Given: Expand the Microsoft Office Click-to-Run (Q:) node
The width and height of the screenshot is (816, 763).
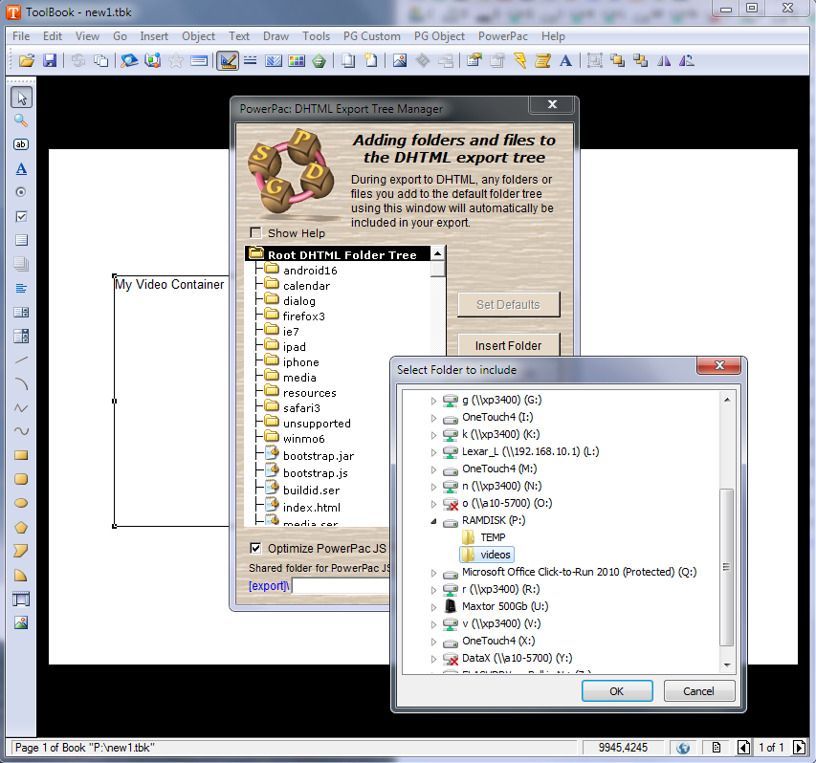Looking at the screenshot, I should pos(433,573).
